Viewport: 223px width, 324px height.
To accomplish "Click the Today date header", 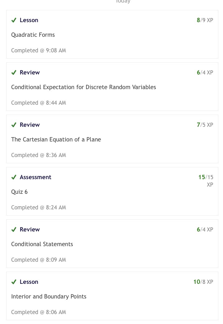I will 123,2.
